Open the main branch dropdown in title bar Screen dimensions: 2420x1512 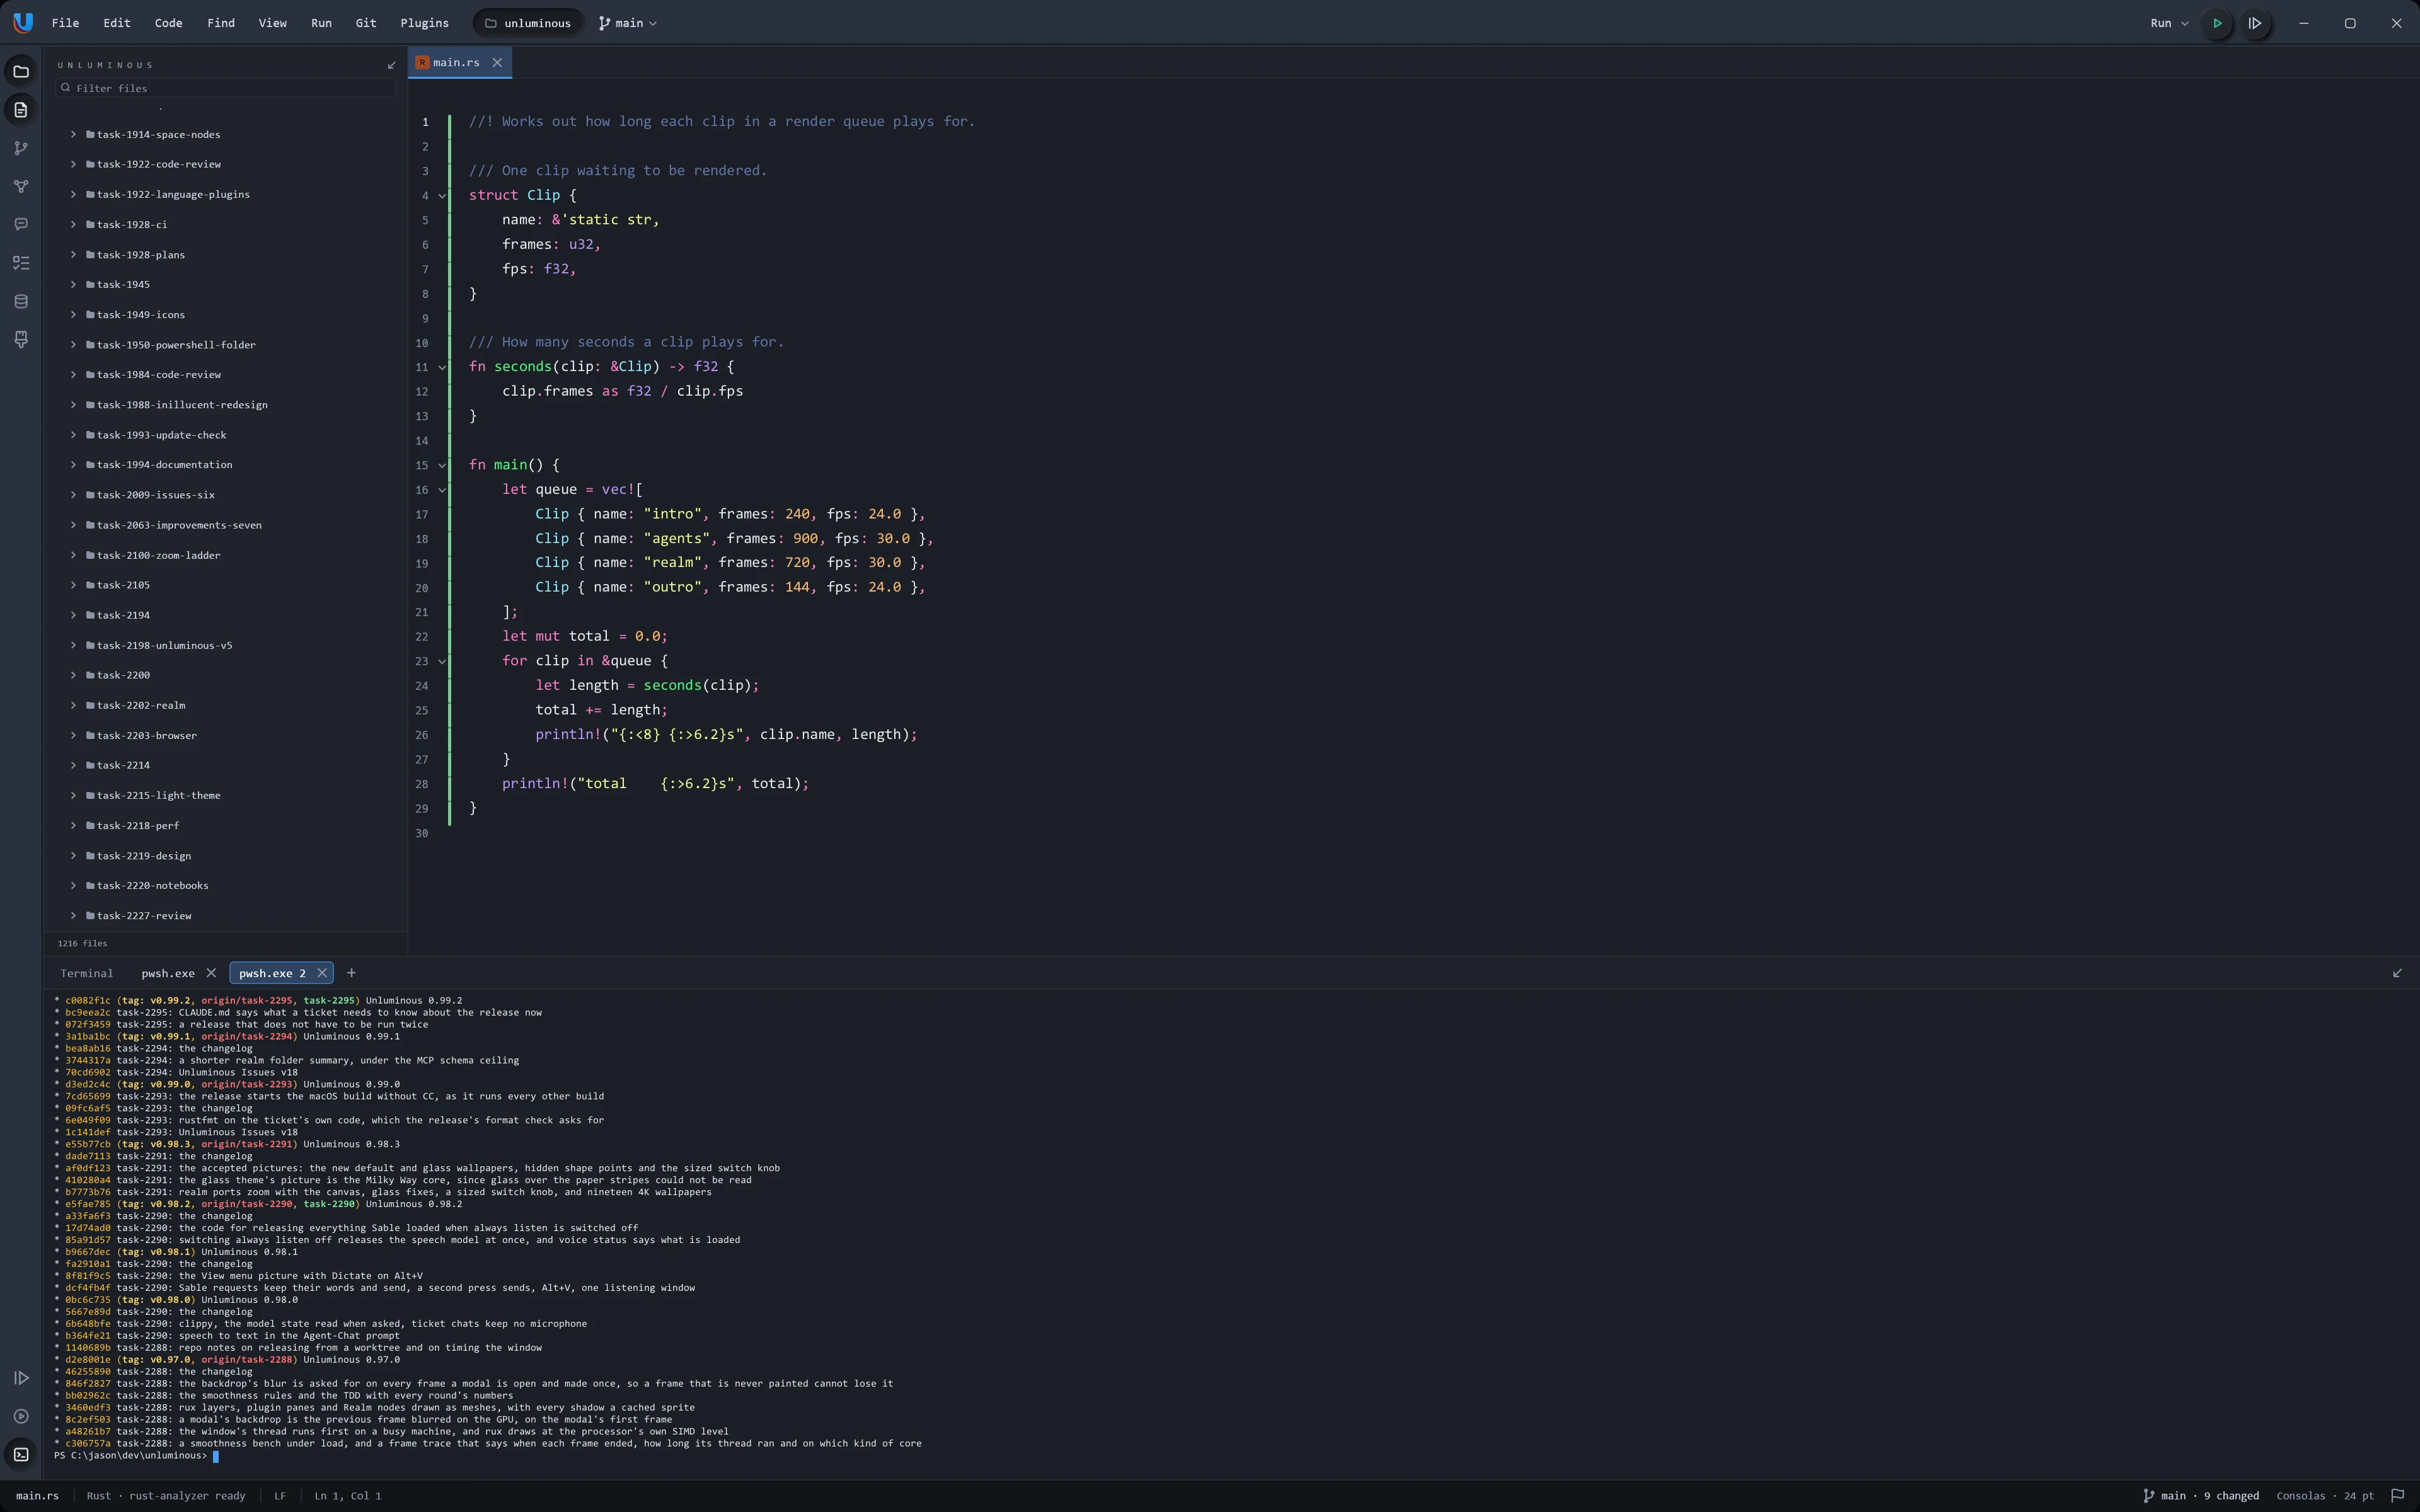point(628,23)
